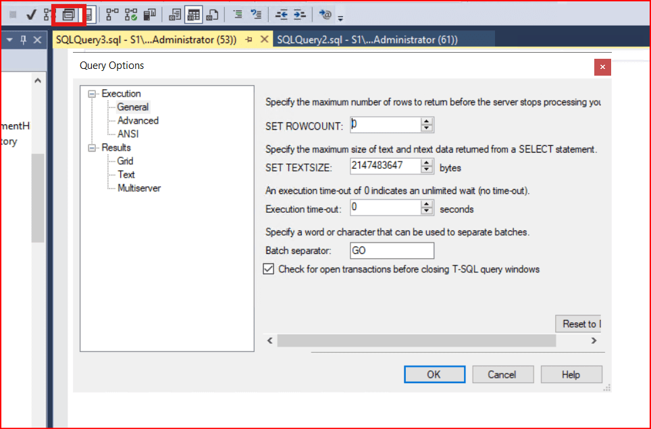Collapse the Execution tree node
The height and width of the screenshot is (429, 651).
[93, 94]
